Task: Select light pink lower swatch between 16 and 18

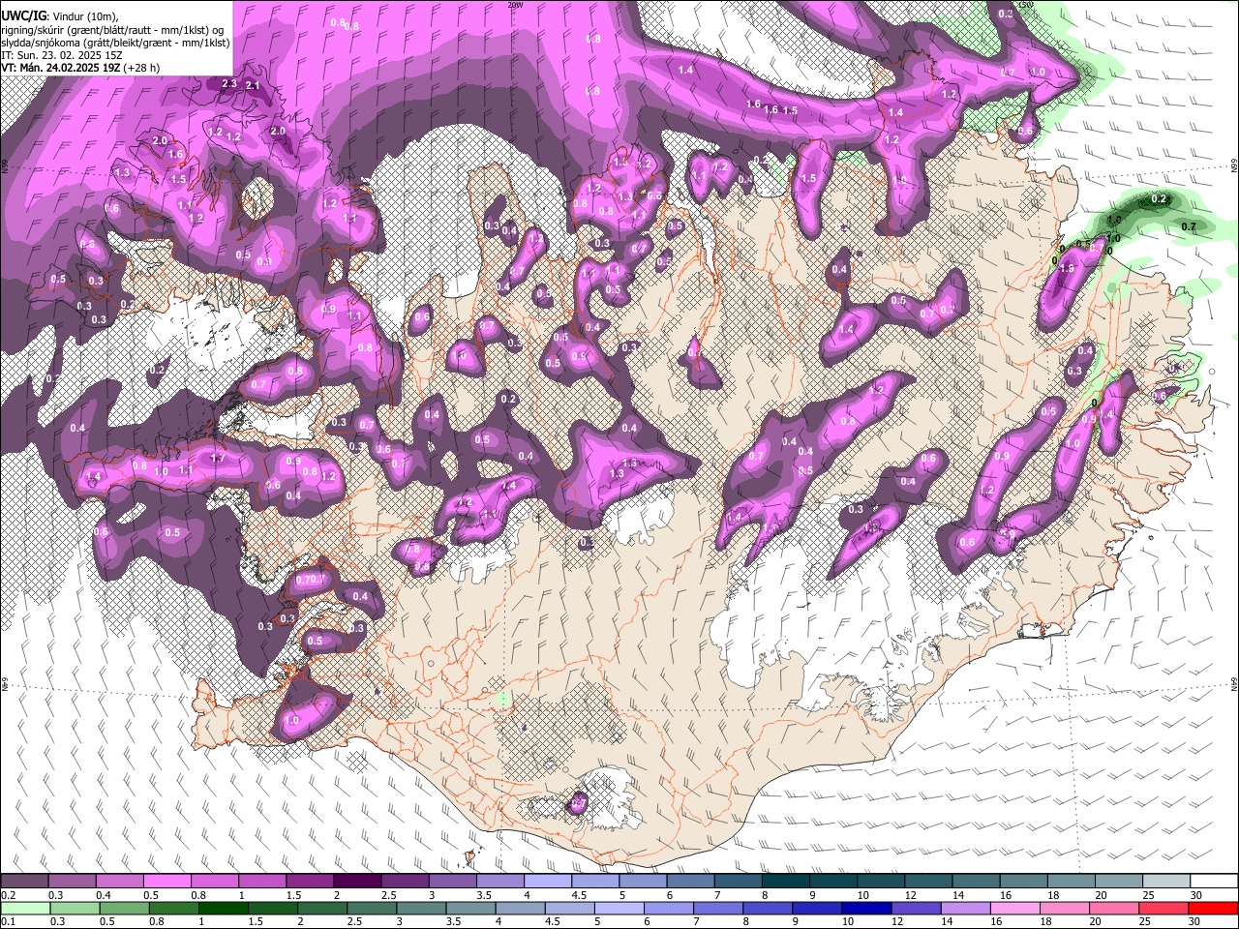Action: 1016,909
